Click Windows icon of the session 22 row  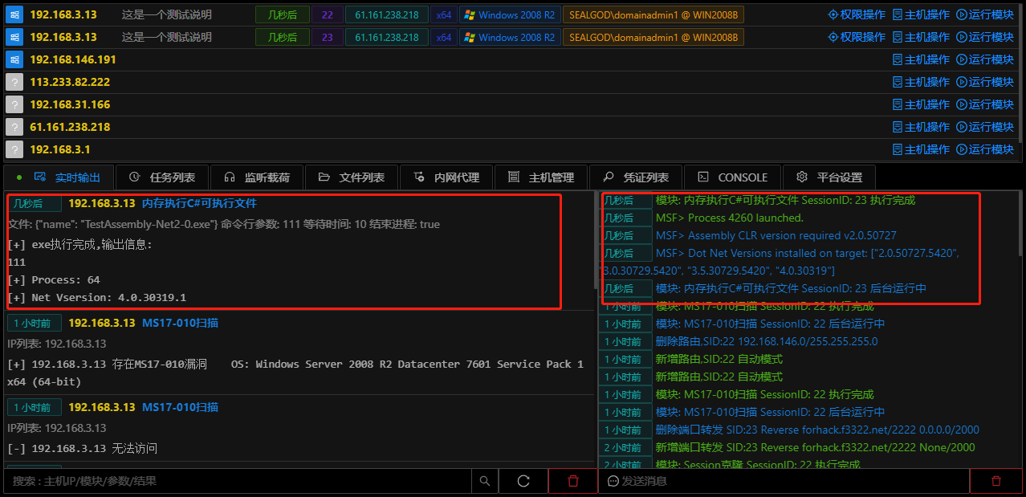[x=14, y=14]
